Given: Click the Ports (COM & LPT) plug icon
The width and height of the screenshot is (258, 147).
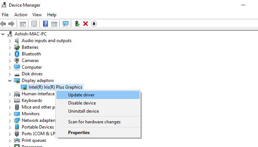Looking at the screenshot, I should 17,134.
